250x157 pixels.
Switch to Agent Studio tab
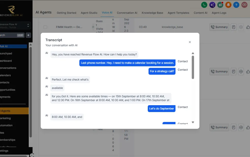point(89,13)
